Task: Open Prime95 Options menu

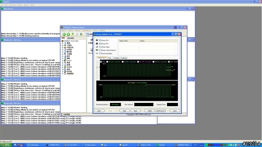Action: click(x=20, y=5)
